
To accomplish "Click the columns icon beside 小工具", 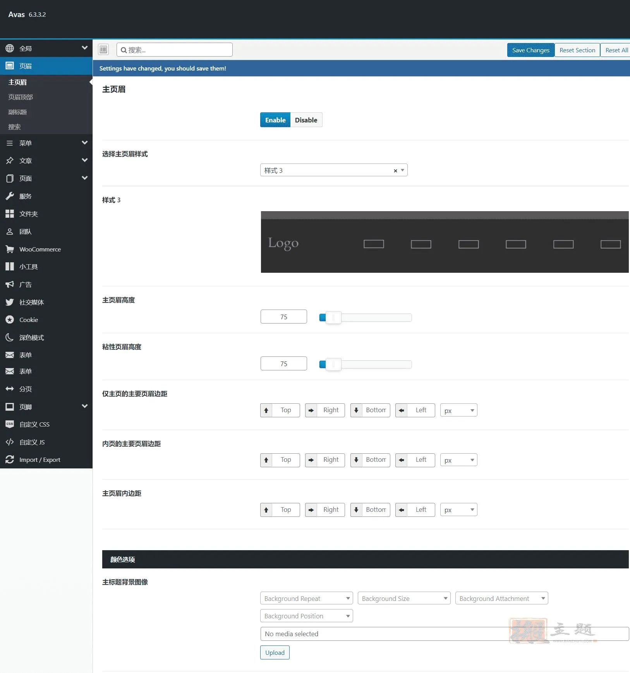I will (x=10, y=267).
